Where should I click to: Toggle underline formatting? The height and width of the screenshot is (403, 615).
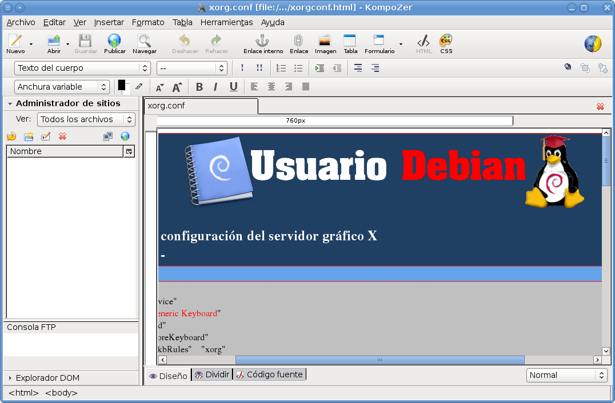click(x=233, y=87)
